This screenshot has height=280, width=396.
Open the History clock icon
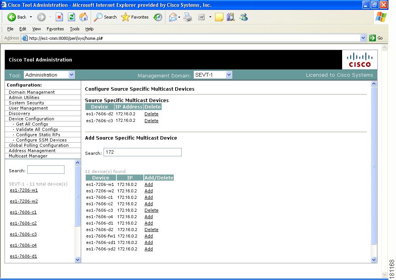click(x=158, y=17)
